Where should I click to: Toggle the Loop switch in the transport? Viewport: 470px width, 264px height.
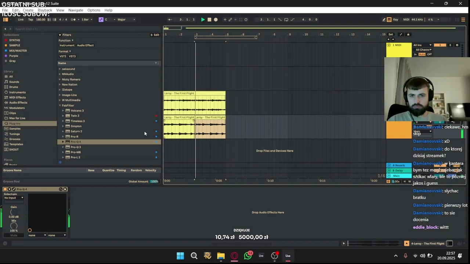tap(286, 19)
